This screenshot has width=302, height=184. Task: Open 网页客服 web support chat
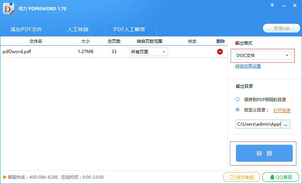(242, 177)
